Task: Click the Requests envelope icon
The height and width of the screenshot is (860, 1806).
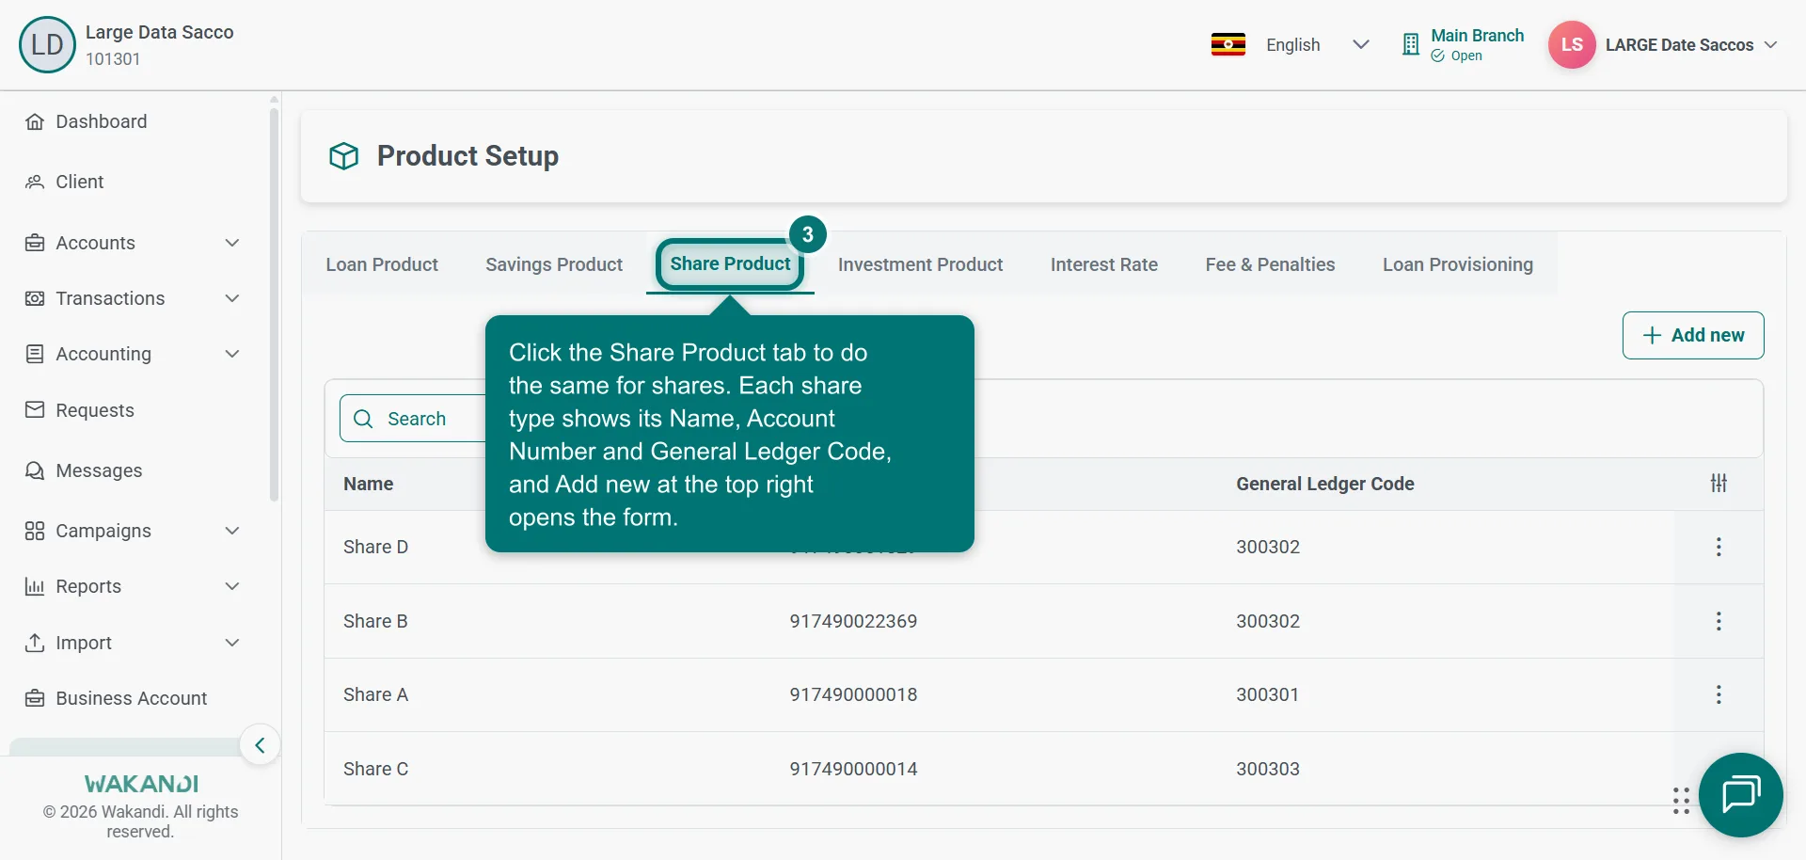Action: tap(35, 409)
